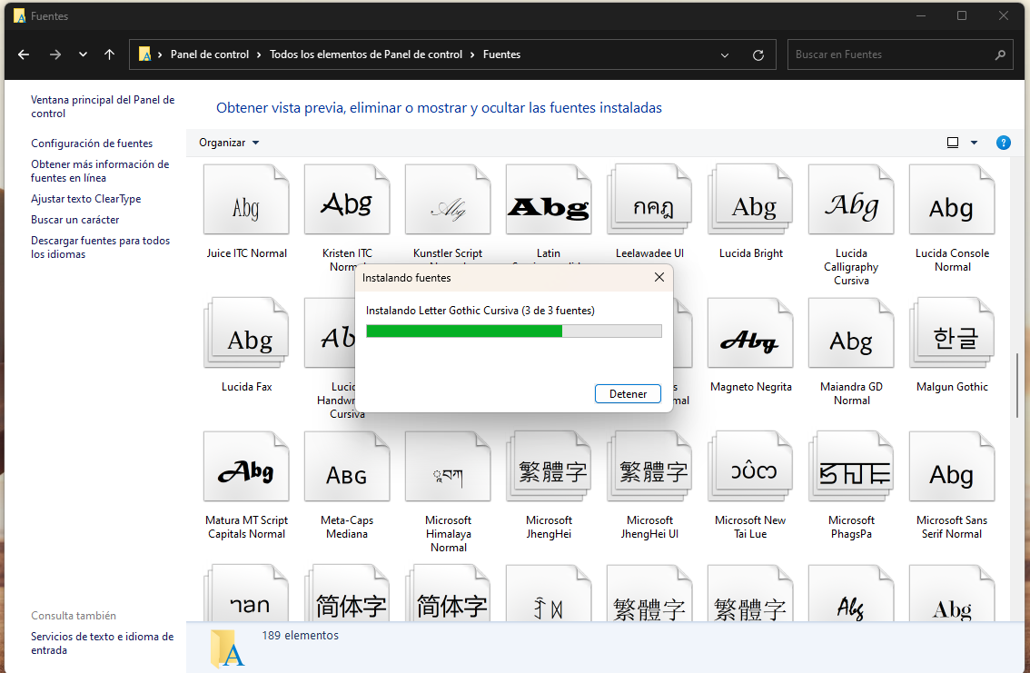
Task: Expand the Panel de control breadcrumb arrow
Action: coord(259,54)
